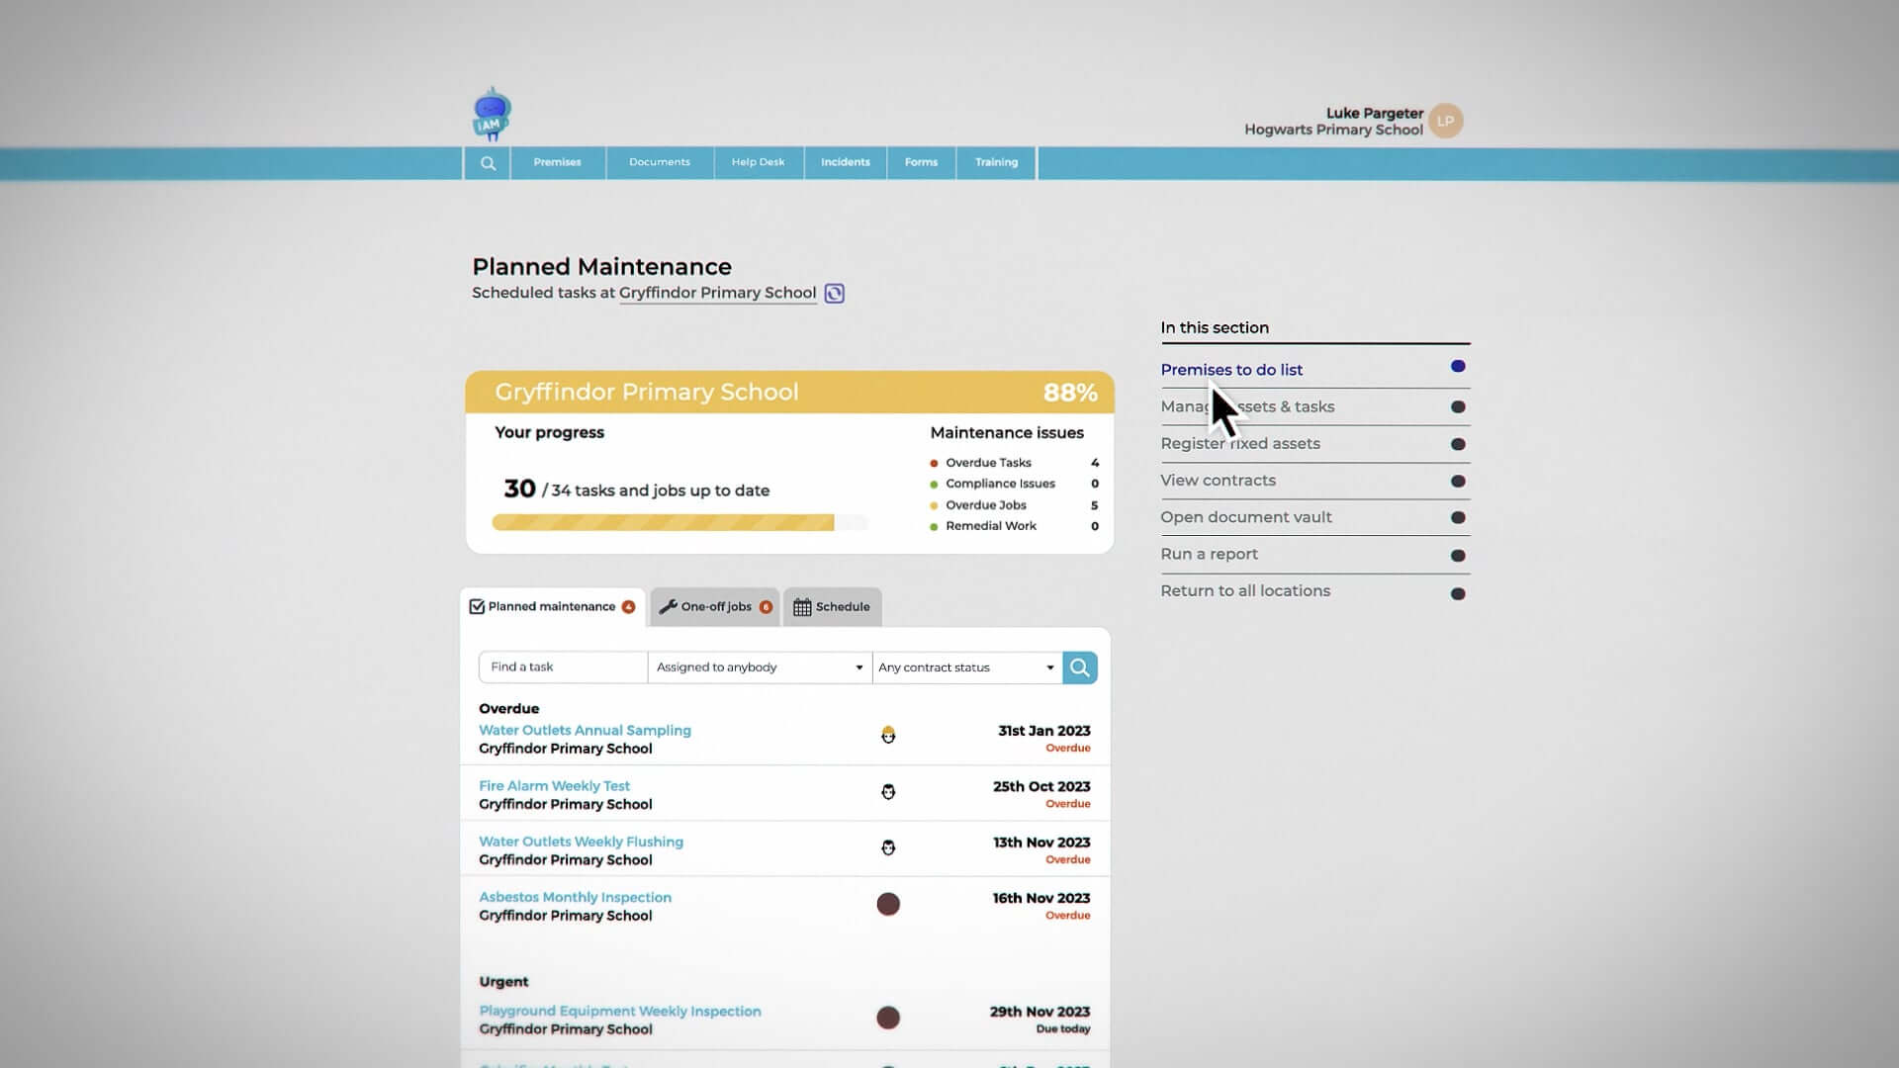Click the magnifier icon in navigation bar

tap(488, 163)
